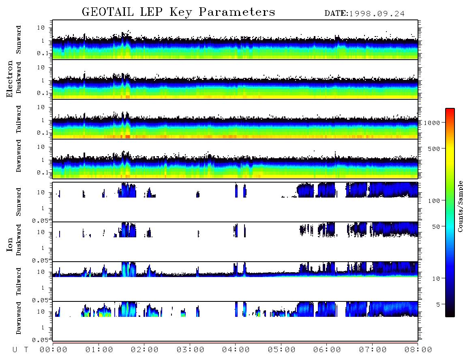Click the "Ion" group axis label
Screen dimensions: 463x357
[10, 244]
